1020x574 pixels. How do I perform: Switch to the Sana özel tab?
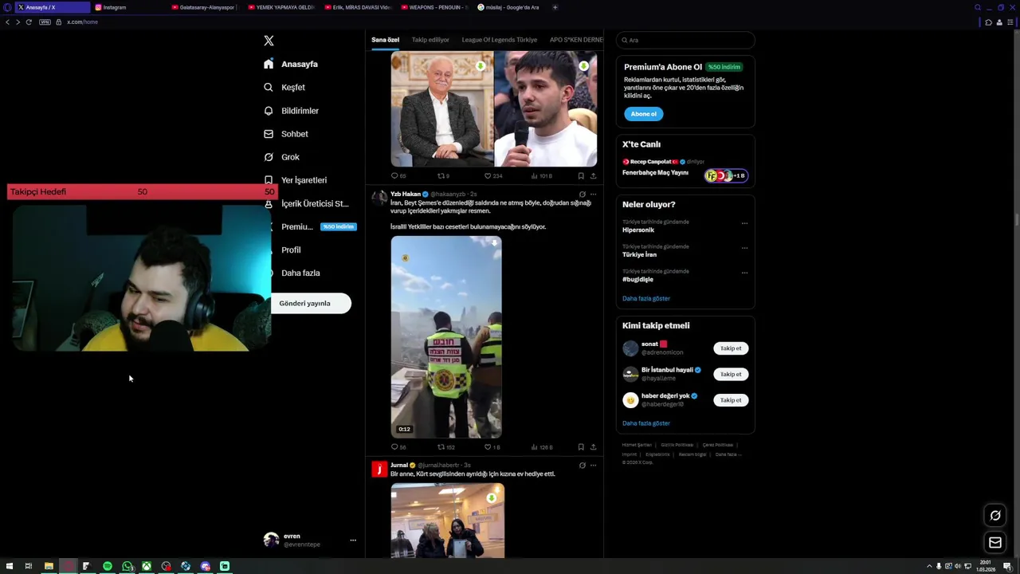tap(385, 40)
